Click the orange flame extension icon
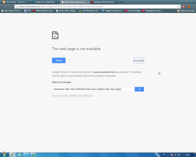The width and height of the screenshot is (196, 157). pos(188,7)
